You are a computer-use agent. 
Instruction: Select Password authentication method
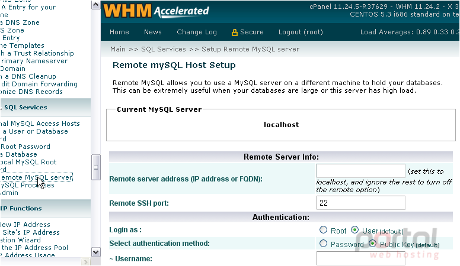[x=323, y=244]
